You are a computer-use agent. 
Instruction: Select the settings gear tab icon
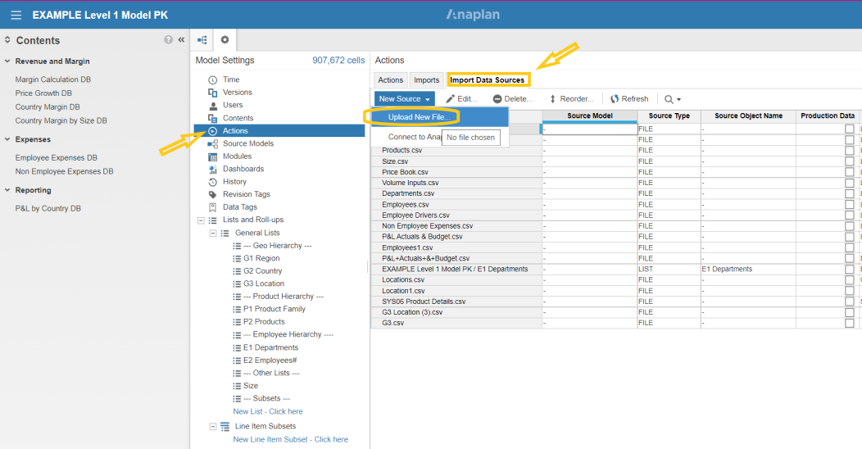tap(225, 39)
